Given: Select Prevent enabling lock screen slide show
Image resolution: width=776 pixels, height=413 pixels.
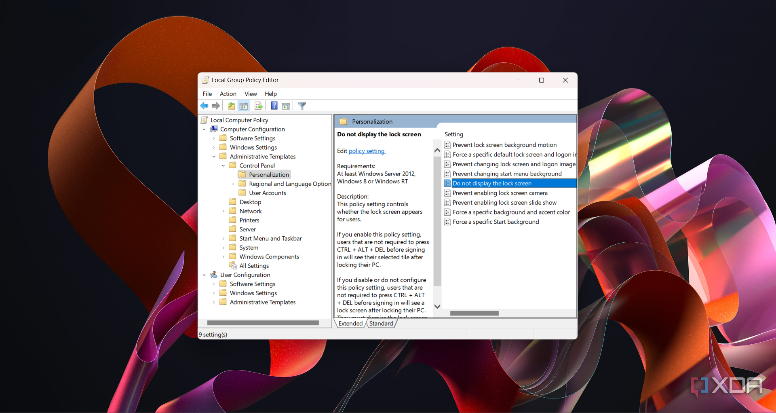Looking at the screenshot, I should pos(504,203).
